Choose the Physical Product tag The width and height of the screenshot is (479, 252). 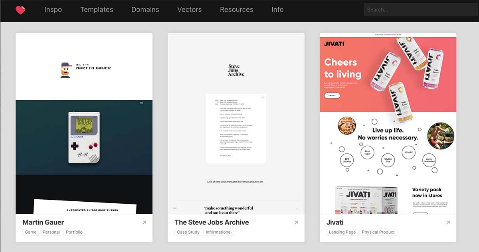378,232
